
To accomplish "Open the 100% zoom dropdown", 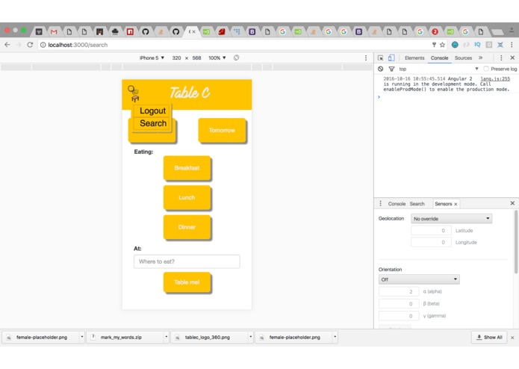I will tap(217, 58).
